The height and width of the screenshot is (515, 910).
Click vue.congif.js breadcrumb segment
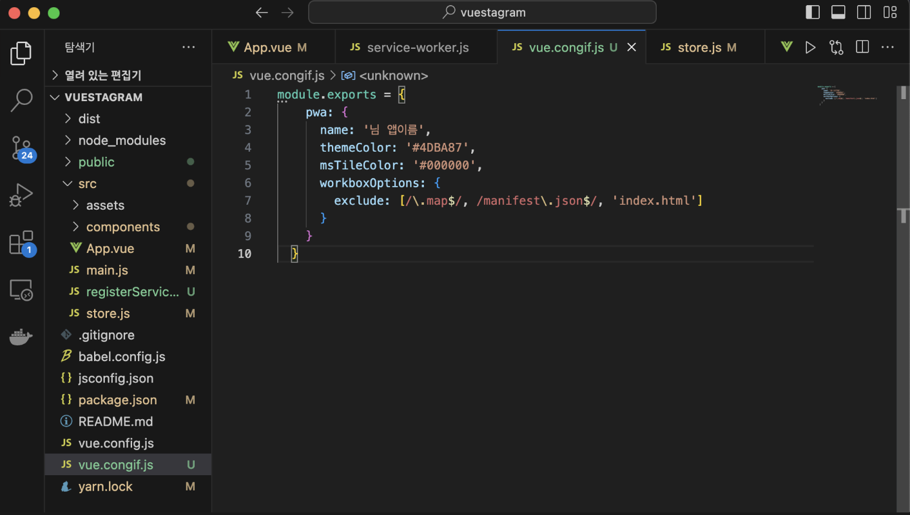[287, 75]
